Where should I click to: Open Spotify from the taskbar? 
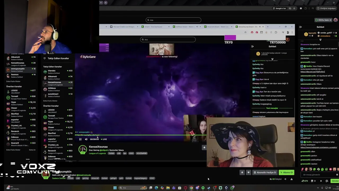coord(203,188)
